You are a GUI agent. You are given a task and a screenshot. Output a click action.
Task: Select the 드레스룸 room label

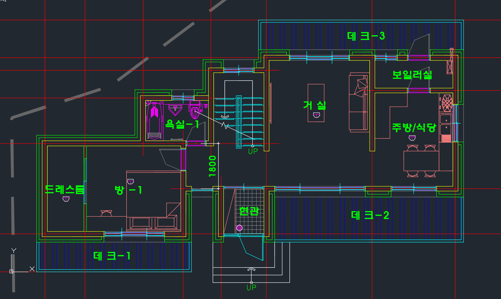(x=65, y=189)
